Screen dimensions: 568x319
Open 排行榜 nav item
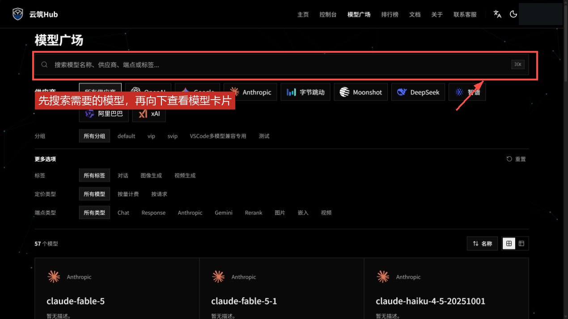click(390, 14)
